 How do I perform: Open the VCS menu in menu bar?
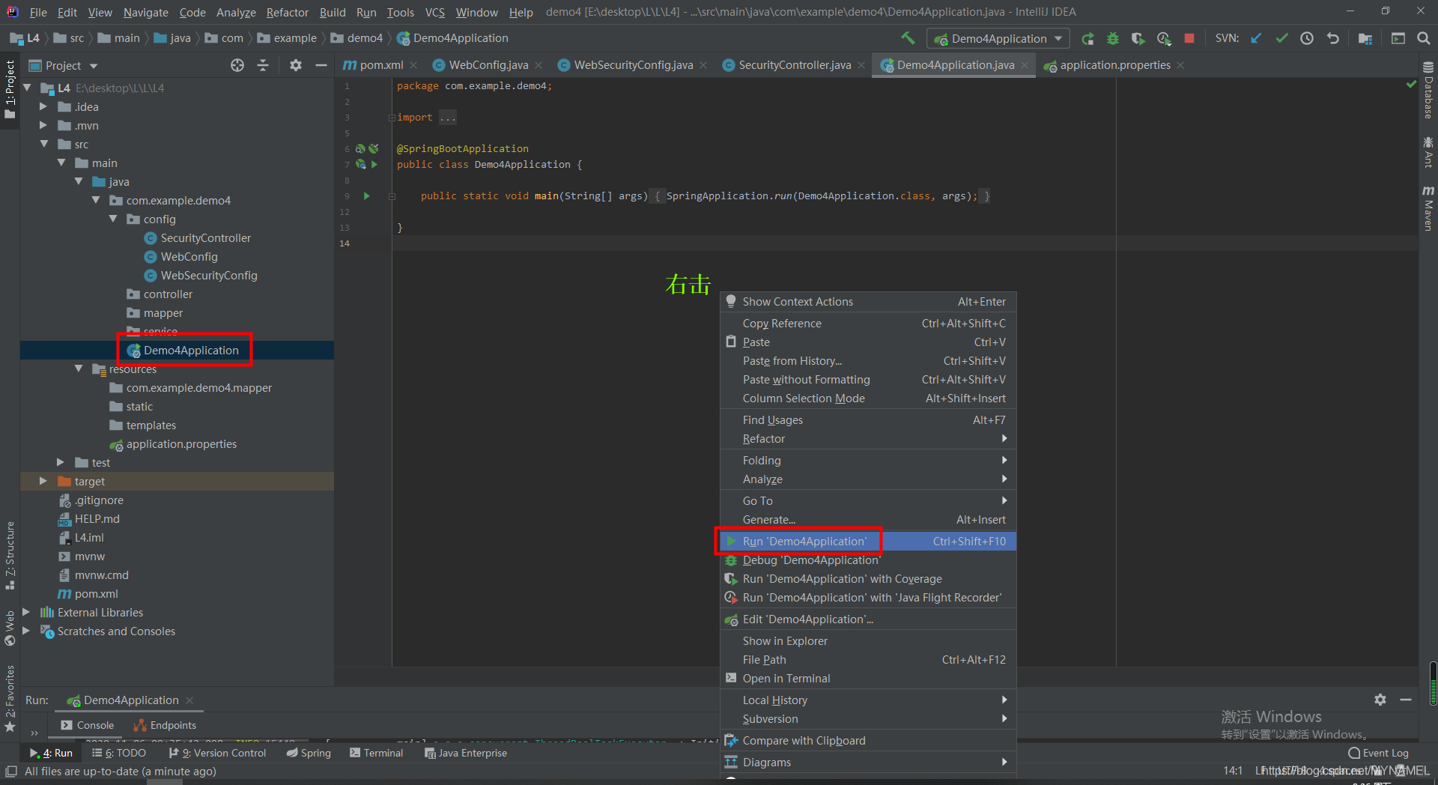pos(434,12)
